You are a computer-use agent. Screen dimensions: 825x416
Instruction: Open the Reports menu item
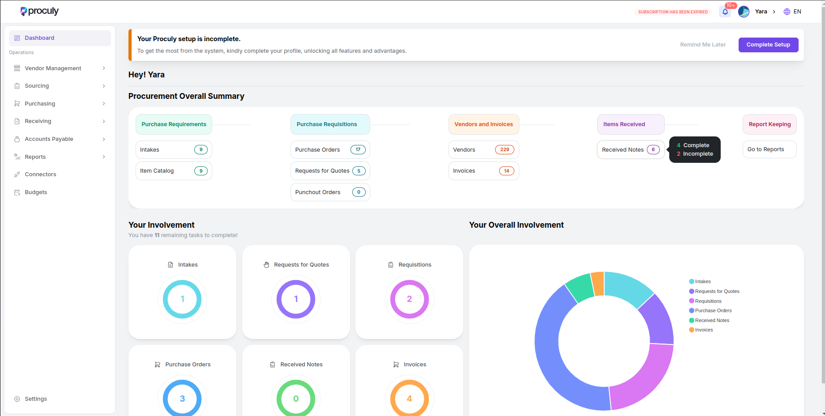pos(60,157)
